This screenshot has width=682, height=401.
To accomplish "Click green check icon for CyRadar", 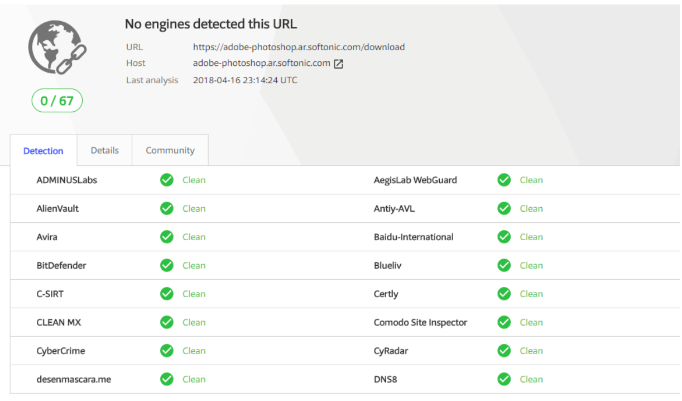I will click(504, 351).
